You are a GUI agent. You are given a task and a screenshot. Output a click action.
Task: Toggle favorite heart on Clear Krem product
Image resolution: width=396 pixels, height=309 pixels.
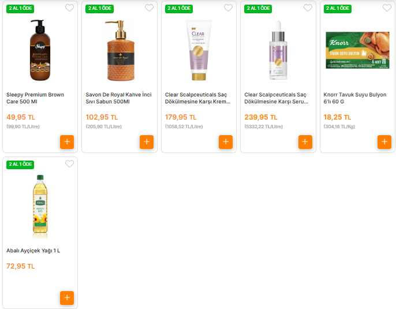228,8
